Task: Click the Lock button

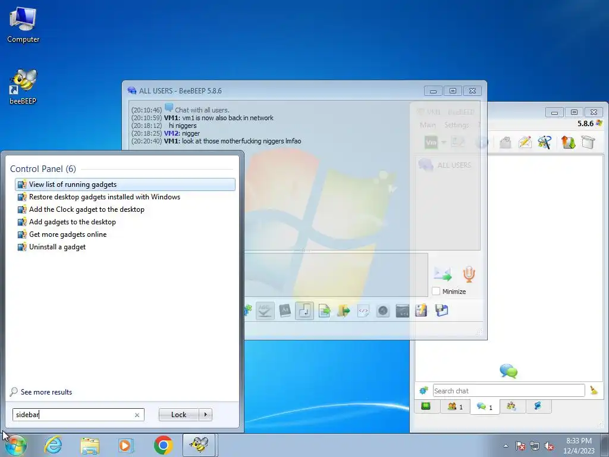Action: click(178, 415)
